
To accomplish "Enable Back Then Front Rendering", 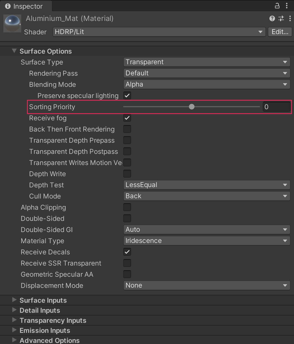I will tap(127, 129).
